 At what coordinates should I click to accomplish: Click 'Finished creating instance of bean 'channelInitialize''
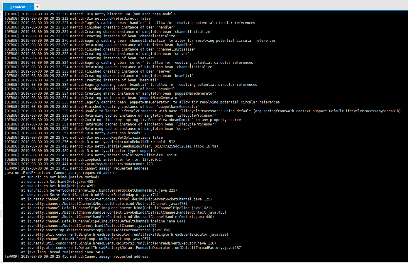100,49
